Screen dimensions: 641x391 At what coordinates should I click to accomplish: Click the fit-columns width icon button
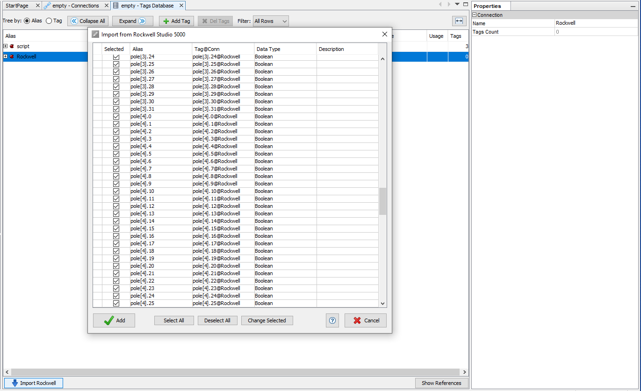(459, 21)
